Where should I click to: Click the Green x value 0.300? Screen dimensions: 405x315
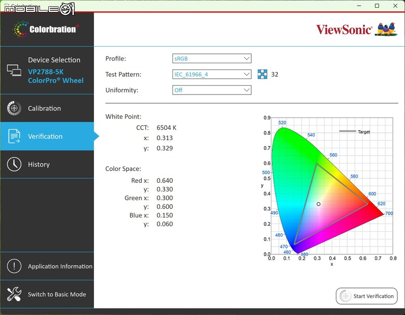tap(165, 198)
